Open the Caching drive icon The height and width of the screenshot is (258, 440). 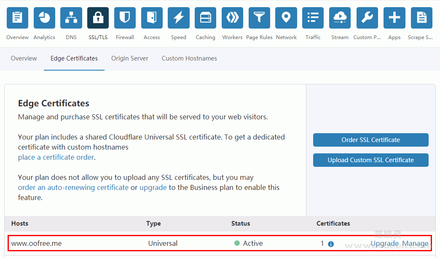pos(205,18)
